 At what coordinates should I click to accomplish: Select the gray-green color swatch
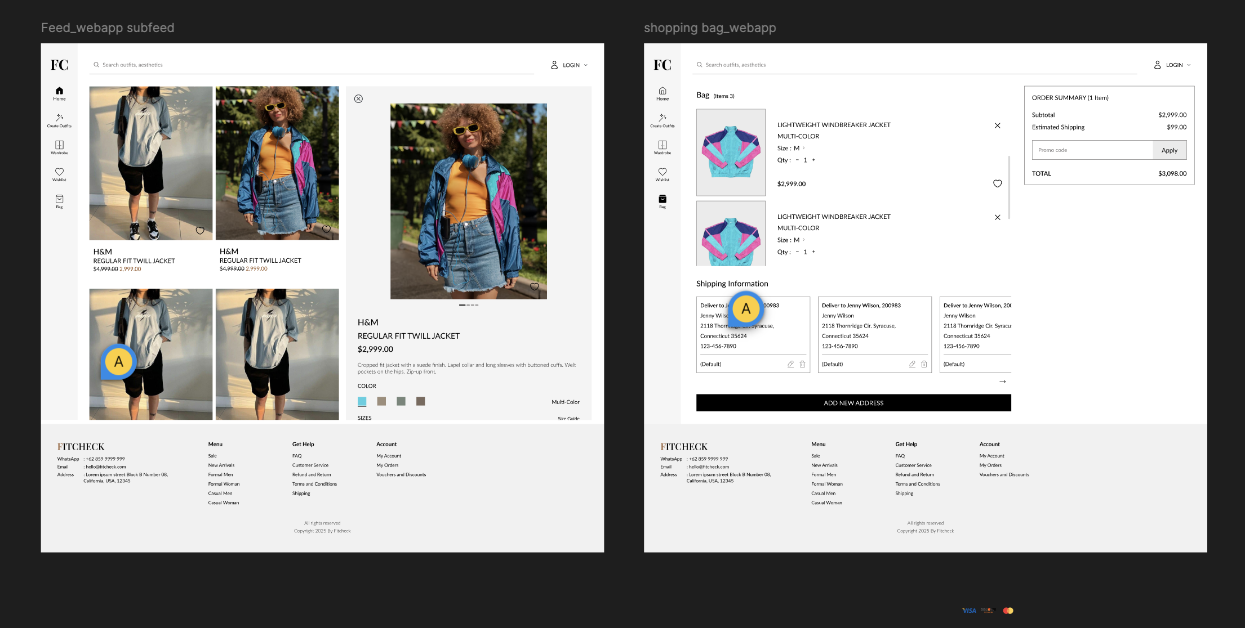401,401
